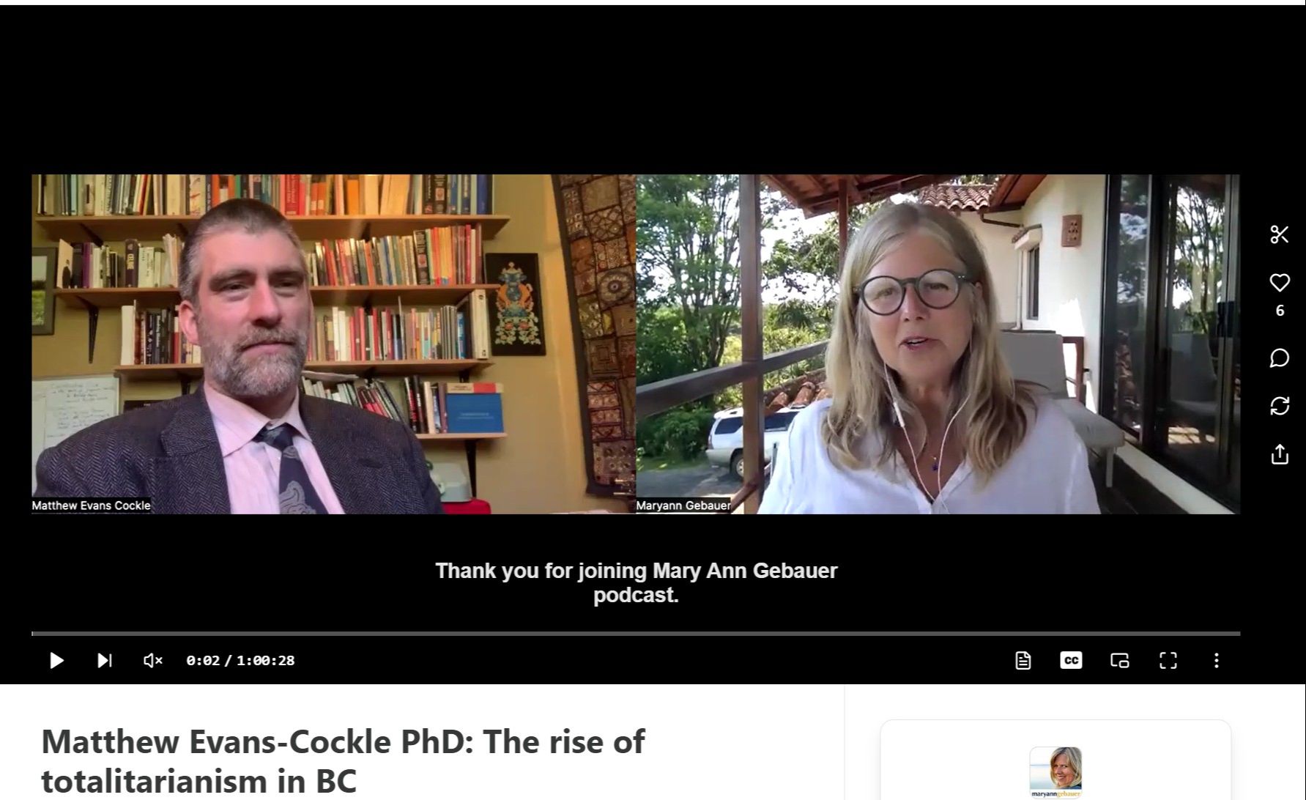Screen dimensions: 1306x800
Task: Click the restack arrows icon
Action: [1280, 406]
